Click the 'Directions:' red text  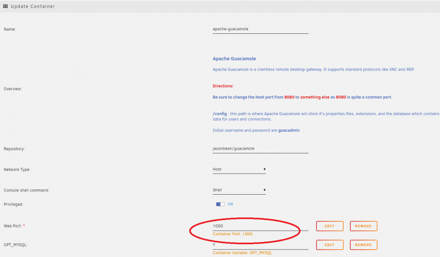223,86
